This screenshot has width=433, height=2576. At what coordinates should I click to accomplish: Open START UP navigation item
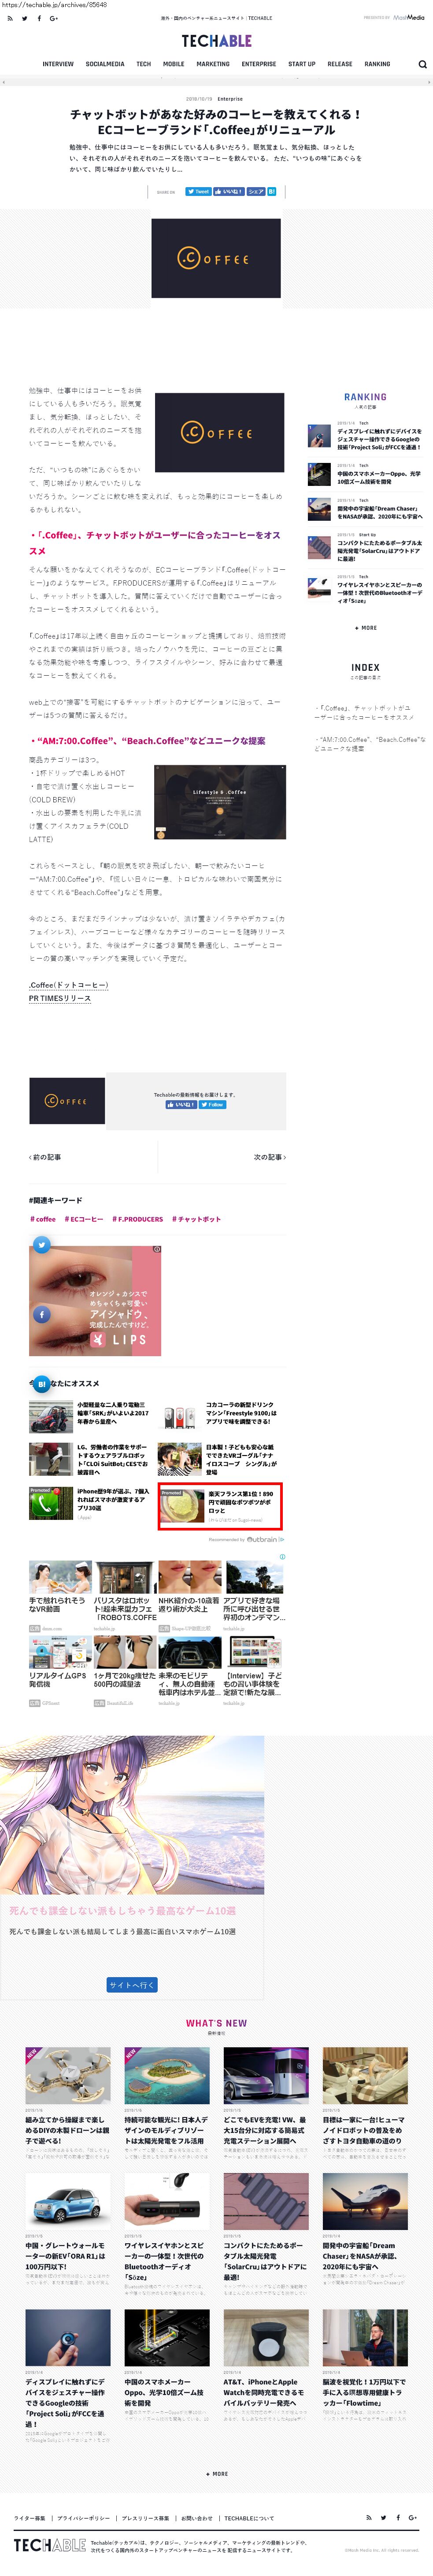pyautogui.click(x=301, y=64)
